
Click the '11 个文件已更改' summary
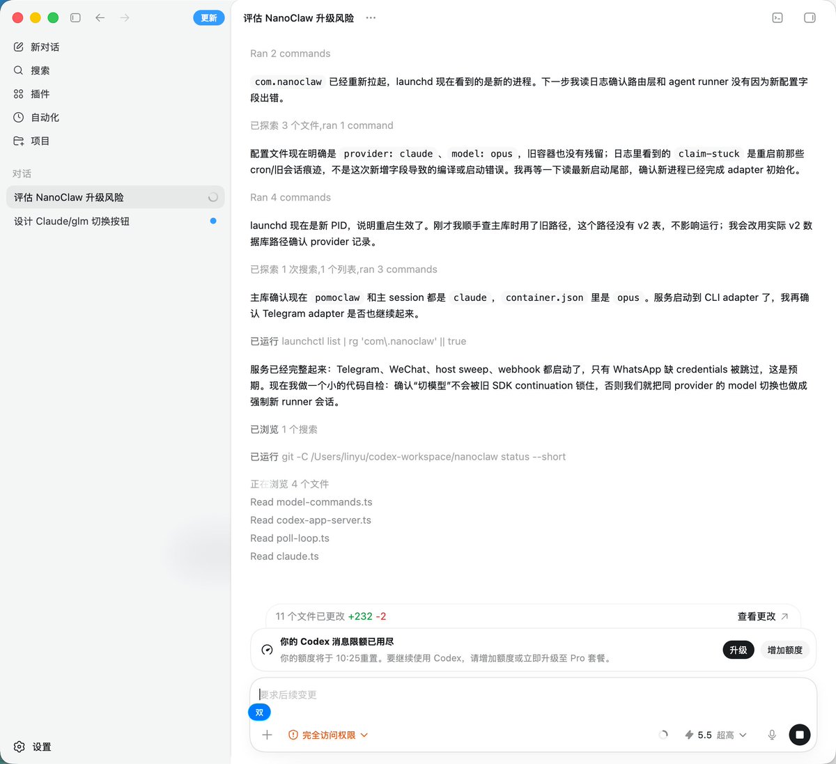click(x=331, y=616)
